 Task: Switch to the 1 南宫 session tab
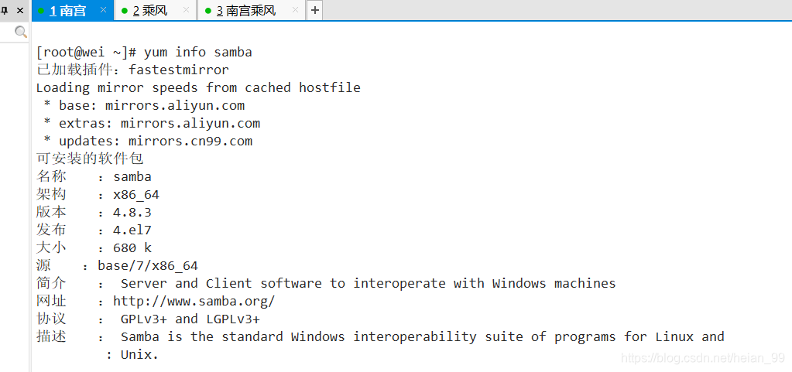tap(67, 11)
